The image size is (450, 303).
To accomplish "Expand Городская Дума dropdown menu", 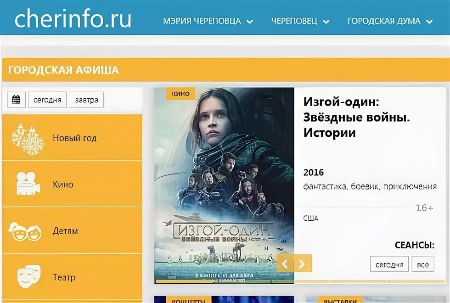I will coord(390,21).
